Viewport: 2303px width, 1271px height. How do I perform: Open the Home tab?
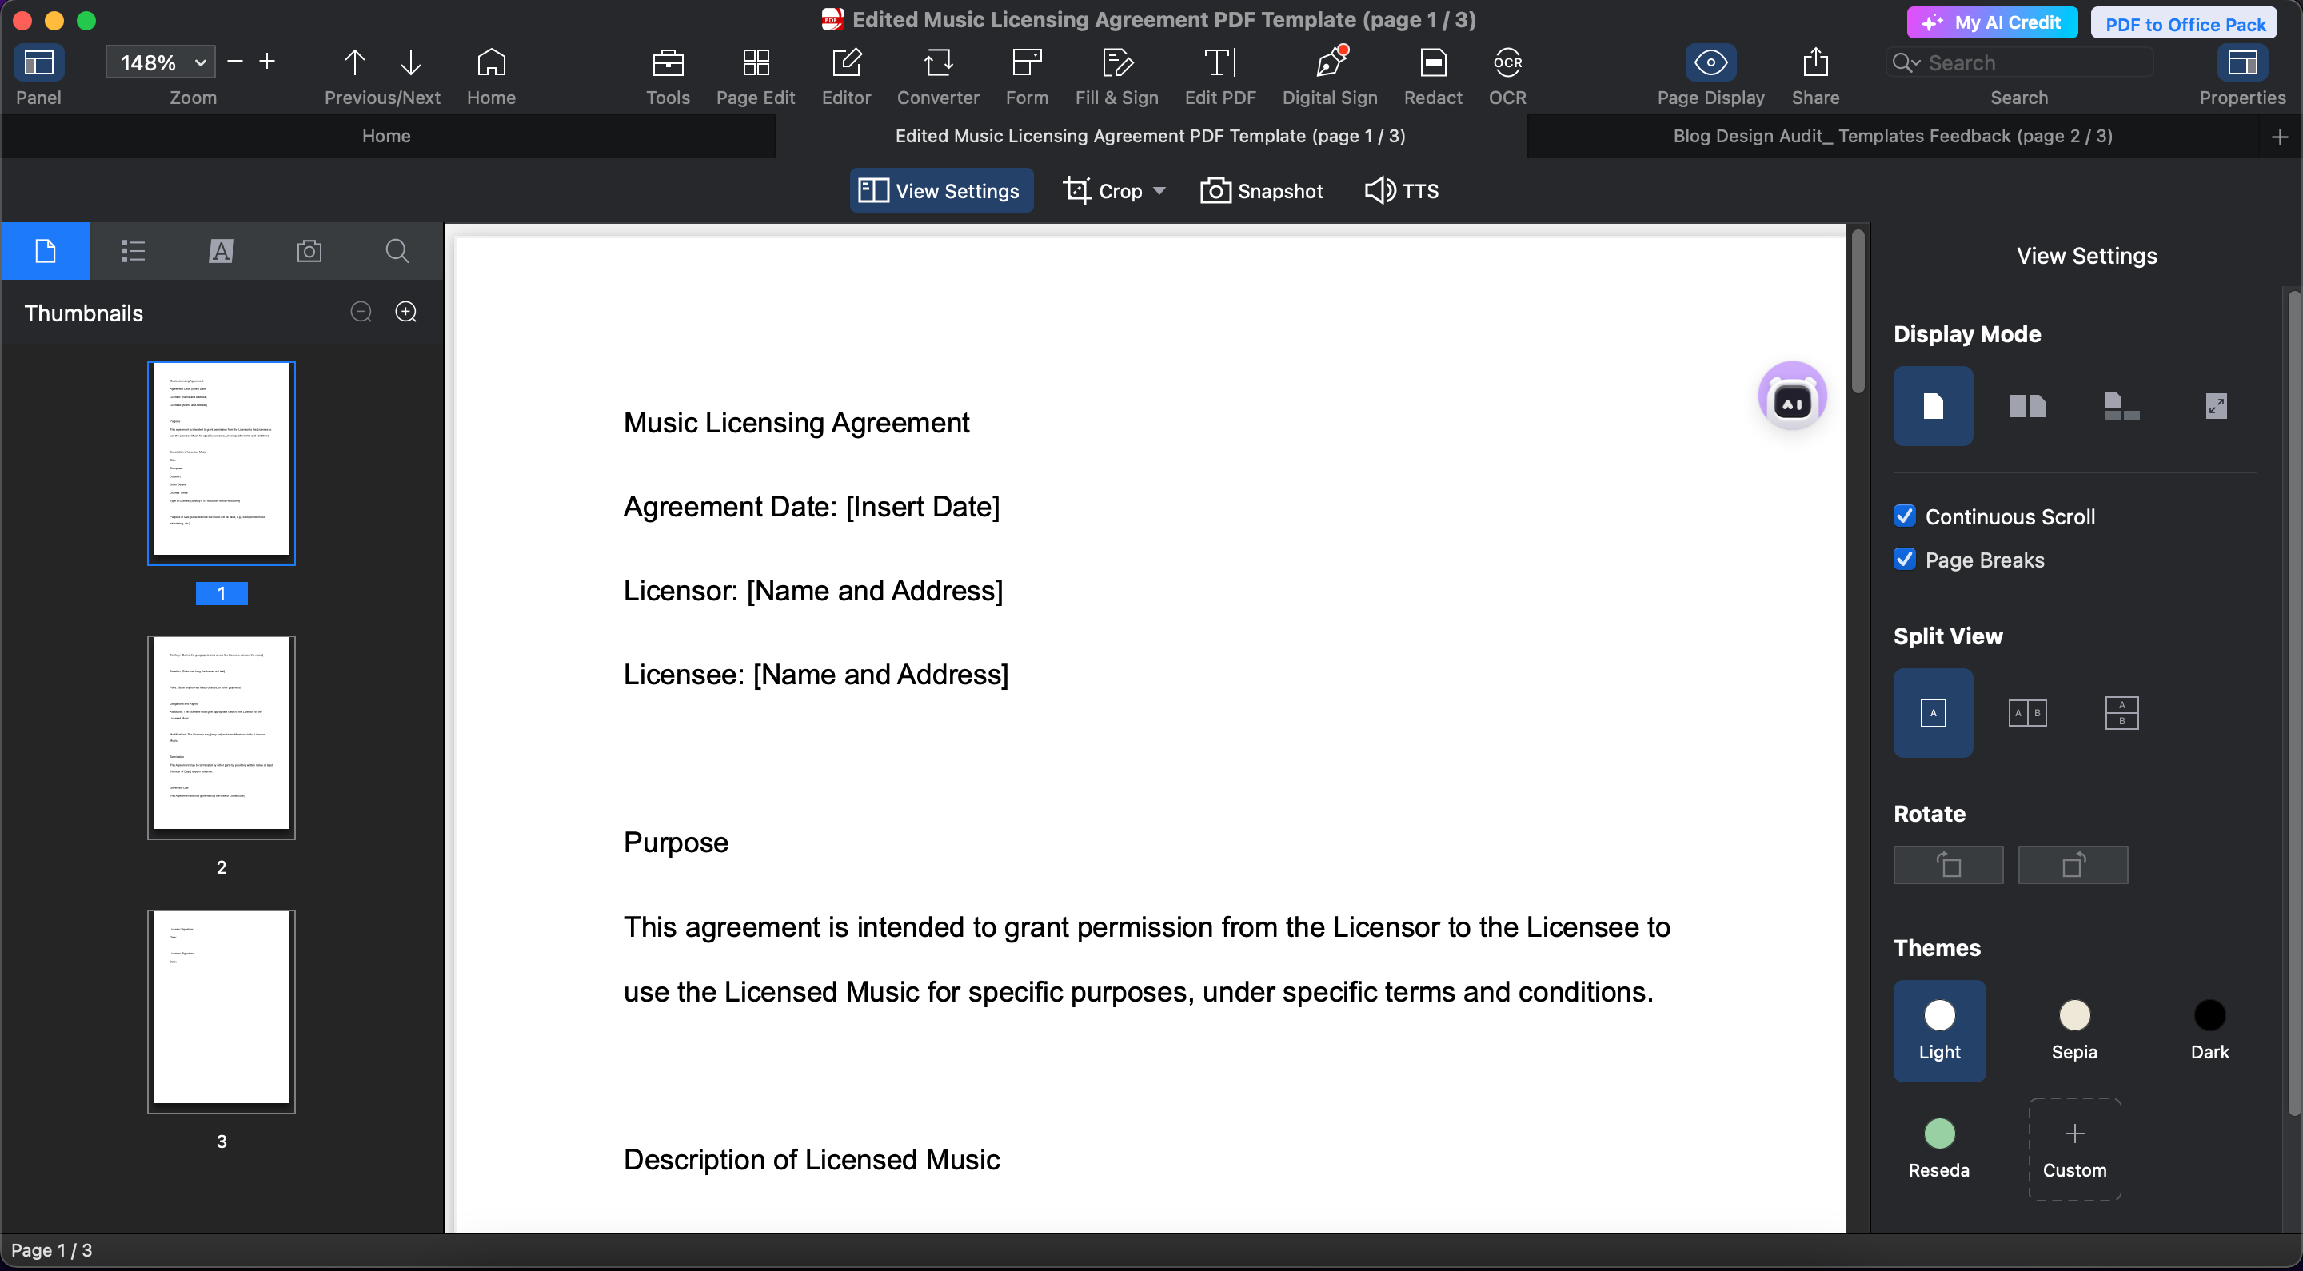[x=386, y=136]
